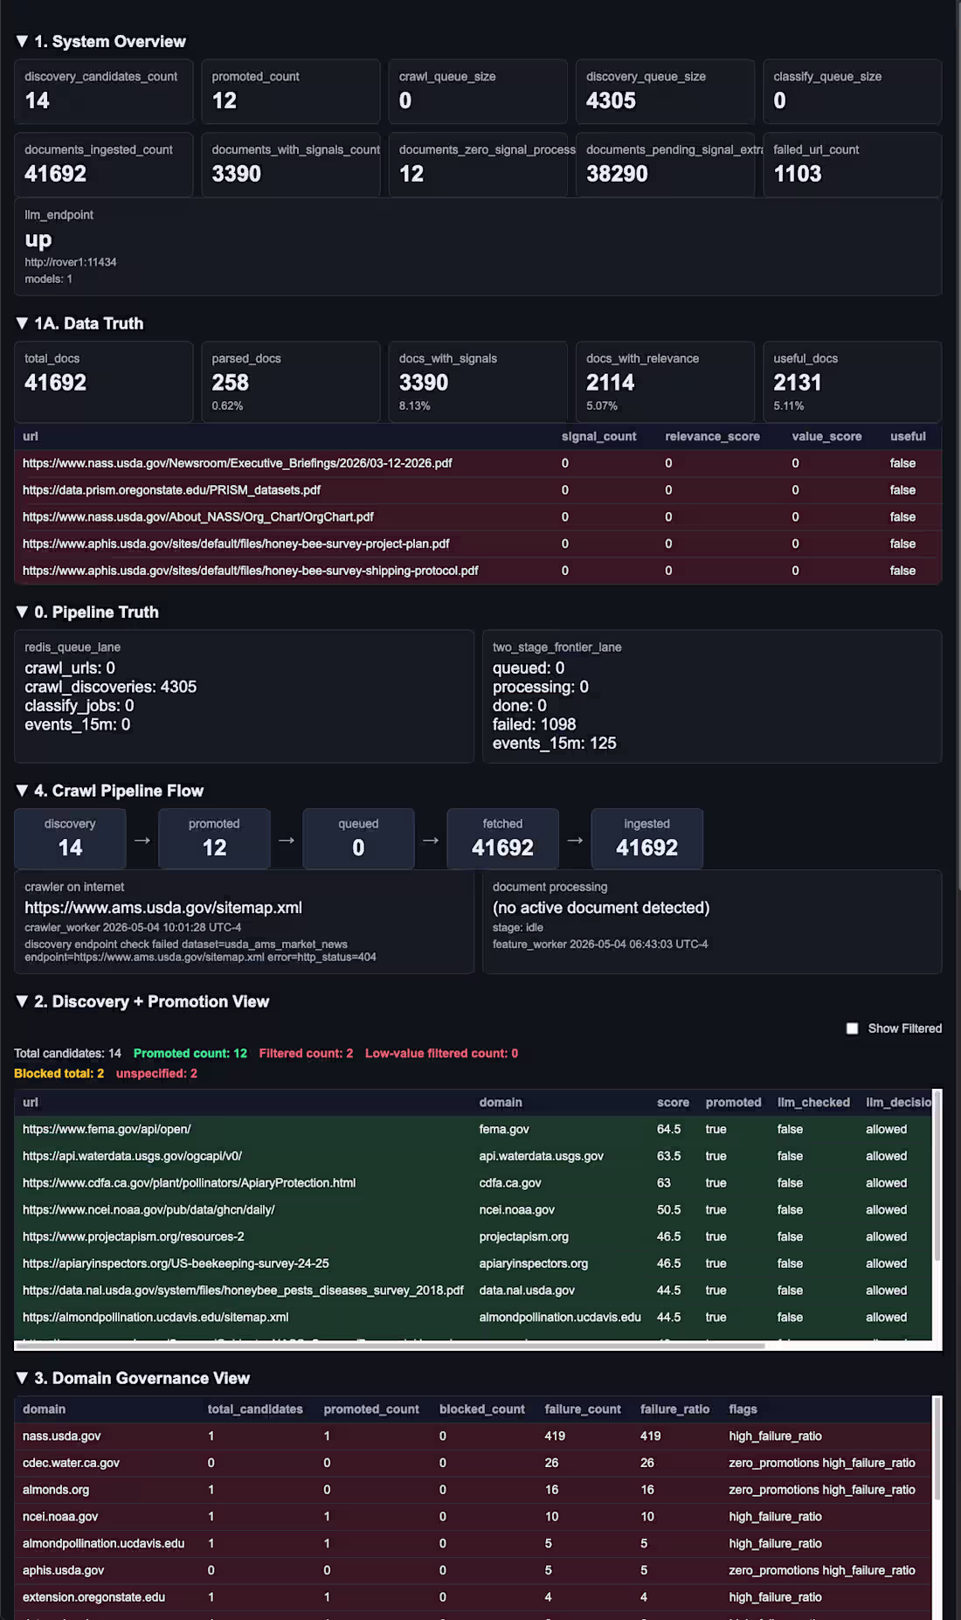961x1620 pixels.
Task: Click the relevance_score column header
Action: tap(712, 436)
